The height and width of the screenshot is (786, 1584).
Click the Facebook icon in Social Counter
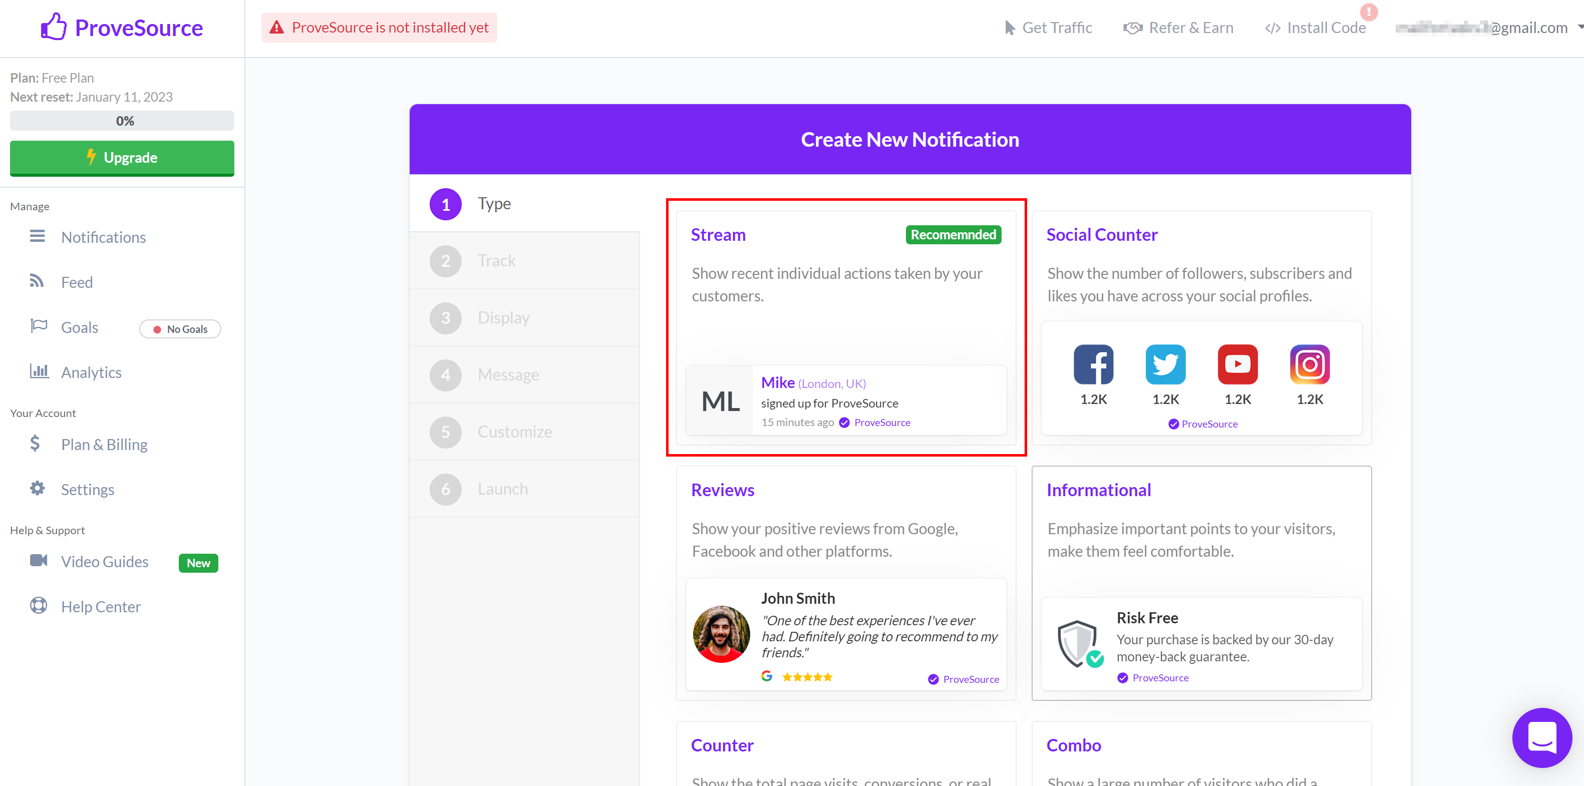(1093, 364)
